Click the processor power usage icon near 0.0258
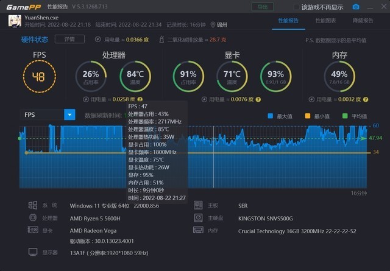This screenshot has width=390, height=271. [86, 99]
